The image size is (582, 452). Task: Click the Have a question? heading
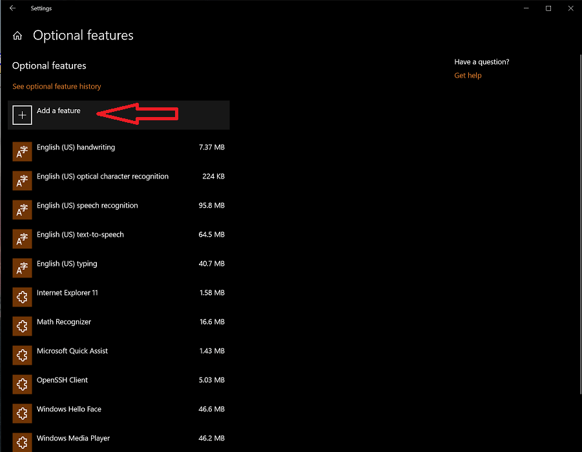pyautogui.click(x=481, y=62)
